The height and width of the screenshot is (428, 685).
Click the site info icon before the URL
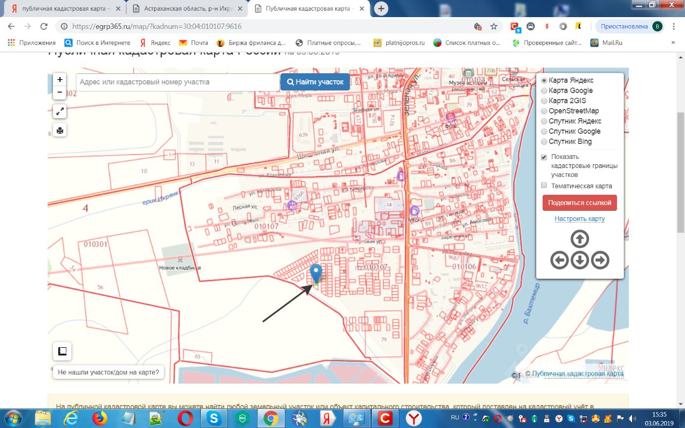pos(63,26)
